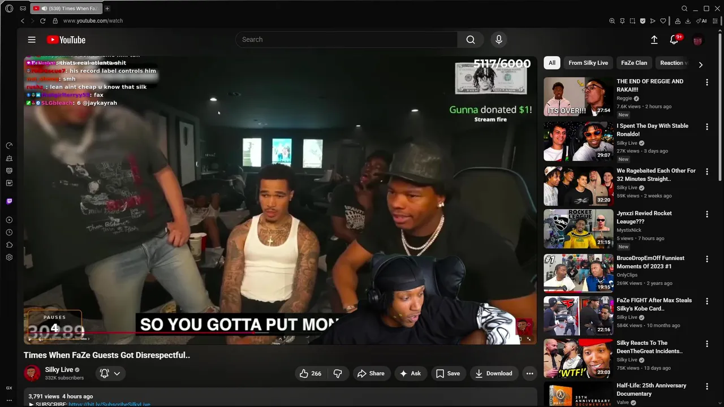Image resolution: width=724 pixels, height=407 pixels.
Task: Toggle fullscreen in the video player
Action: pos(529,339)
